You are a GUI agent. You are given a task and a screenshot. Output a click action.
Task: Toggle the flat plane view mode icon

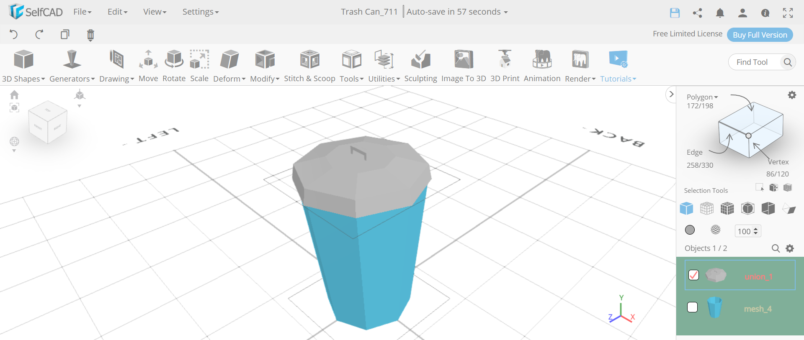[789, 208]
